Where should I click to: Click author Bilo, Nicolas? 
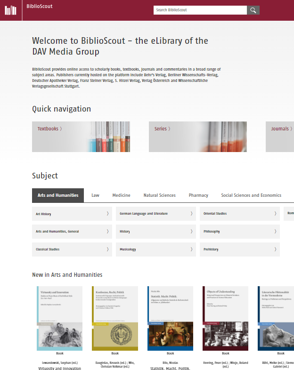click(x=170, y=363)
